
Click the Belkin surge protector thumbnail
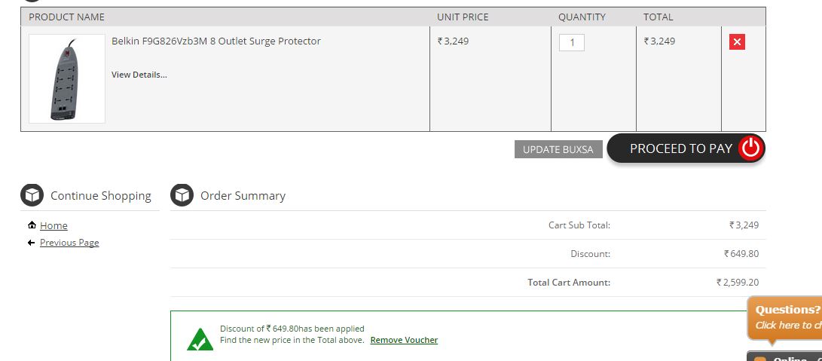pyautogui.click(x=67, y=79)
